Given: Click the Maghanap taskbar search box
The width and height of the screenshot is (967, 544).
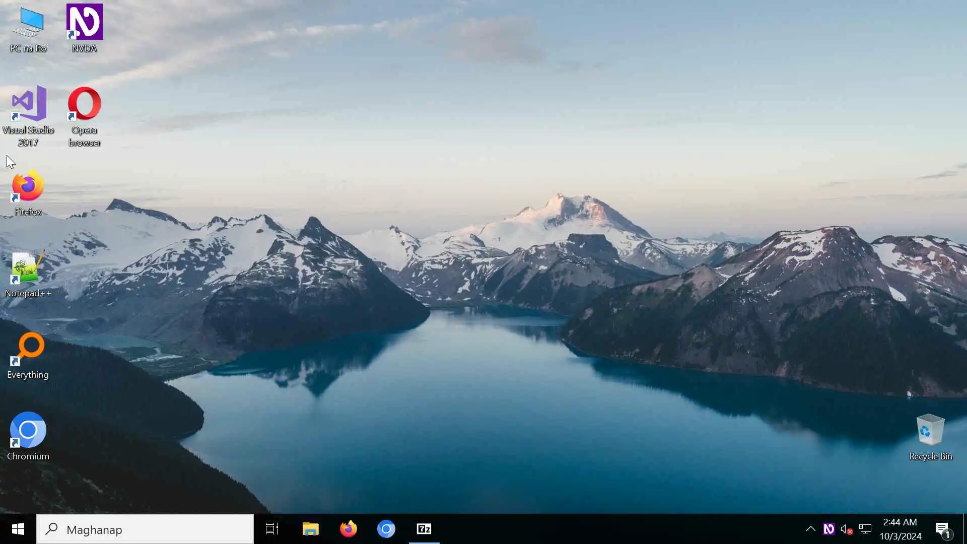Looking at the screenshot, I should [x=145, y=529].
